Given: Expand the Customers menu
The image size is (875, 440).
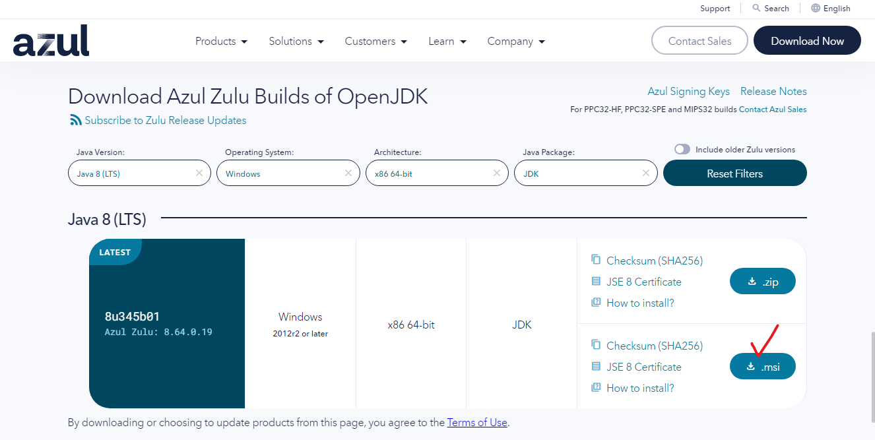Looking at the screenshot, I should [x=376, y=41].
